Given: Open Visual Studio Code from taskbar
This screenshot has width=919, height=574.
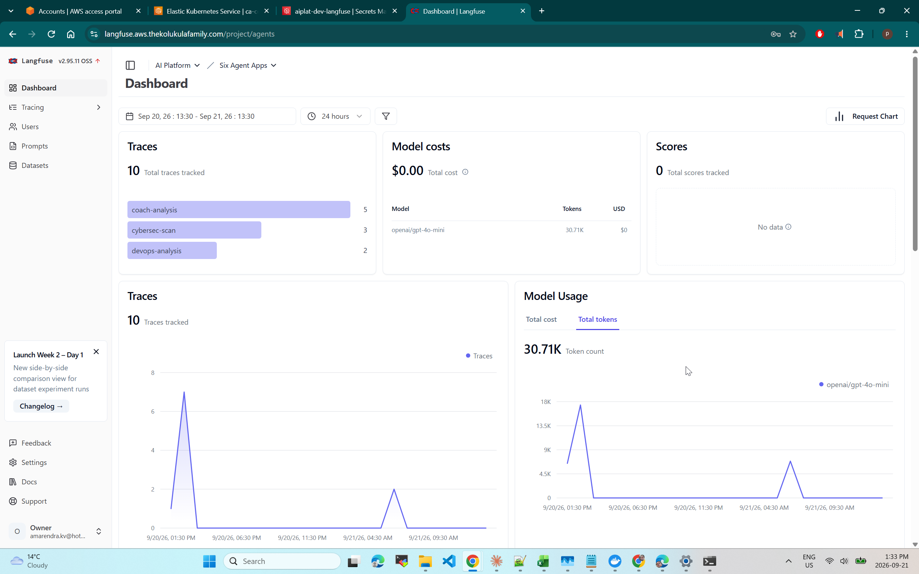Looking at the screenshot, I should 449,561.
